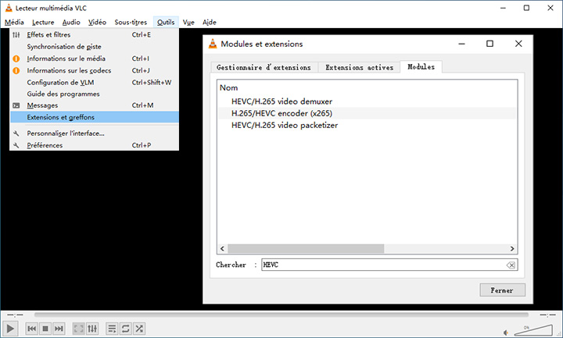This screenshot has height=338, width=563.
Task: Click right arrow of modules list scrollbar
Action: (512, 248)
